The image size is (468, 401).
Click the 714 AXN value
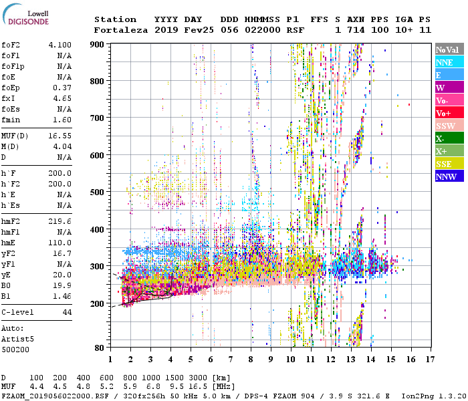coord(356,30)
